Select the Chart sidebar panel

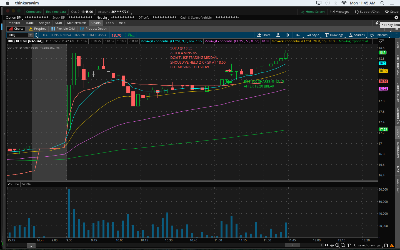click(398, 133)
